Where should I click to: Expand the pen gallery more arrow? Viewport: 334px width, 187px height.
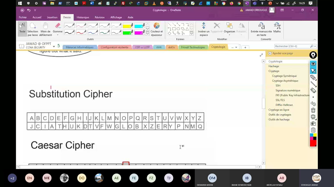pos(147,34)
